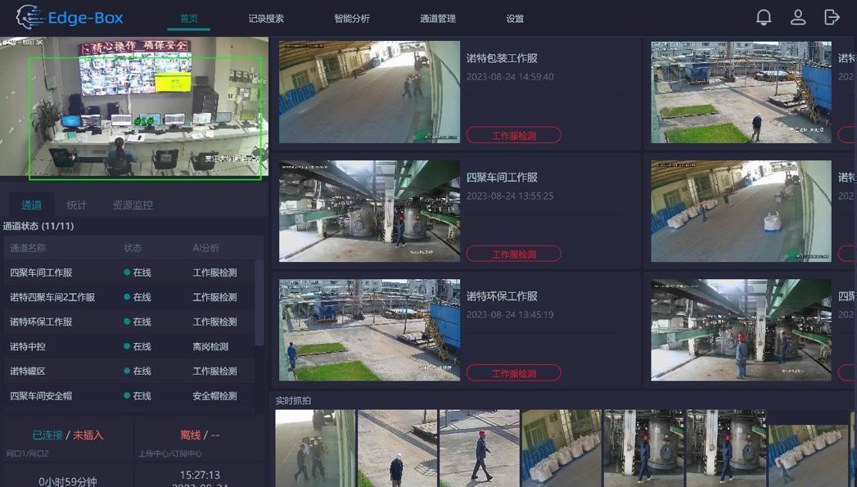Select the 统计 panel tab
Screen dimensions: 857x487
pos(76,205)
